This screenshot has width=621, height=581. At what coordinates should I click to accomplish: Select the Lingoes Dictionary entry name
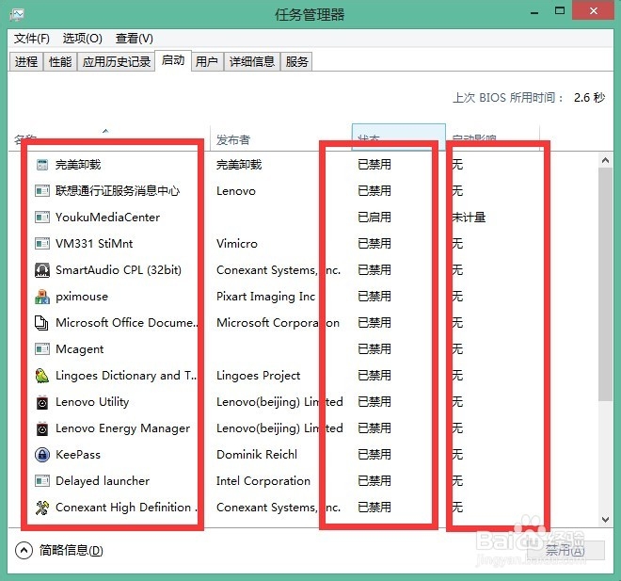(126, 376)
